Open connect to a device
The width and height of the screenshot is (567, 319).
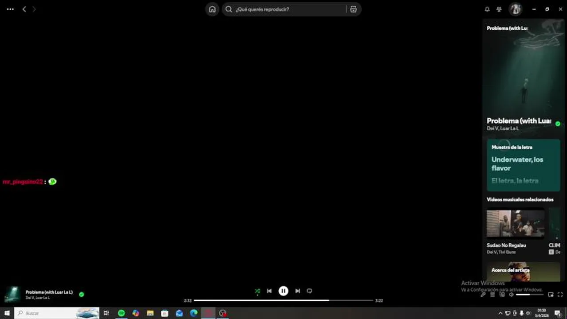(502, 295)
